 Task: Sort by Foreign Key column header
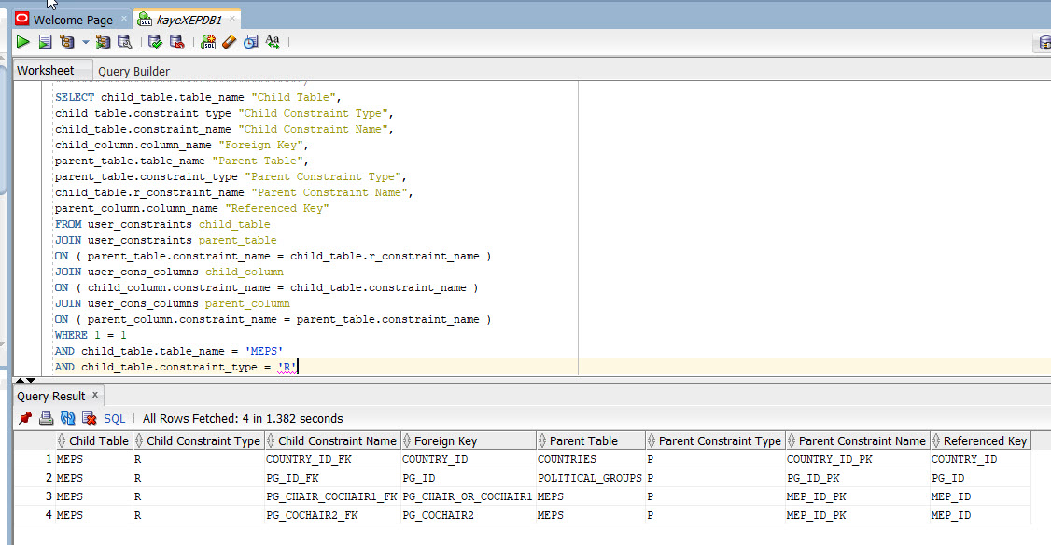click(x=468, y=440)
